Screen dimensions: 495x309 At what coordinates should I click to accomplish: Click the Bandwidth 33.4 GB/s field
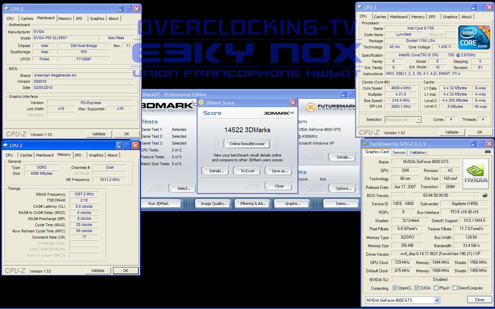click(471, 245)
